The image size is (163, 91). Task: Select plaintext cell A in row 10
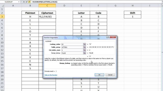30,42
